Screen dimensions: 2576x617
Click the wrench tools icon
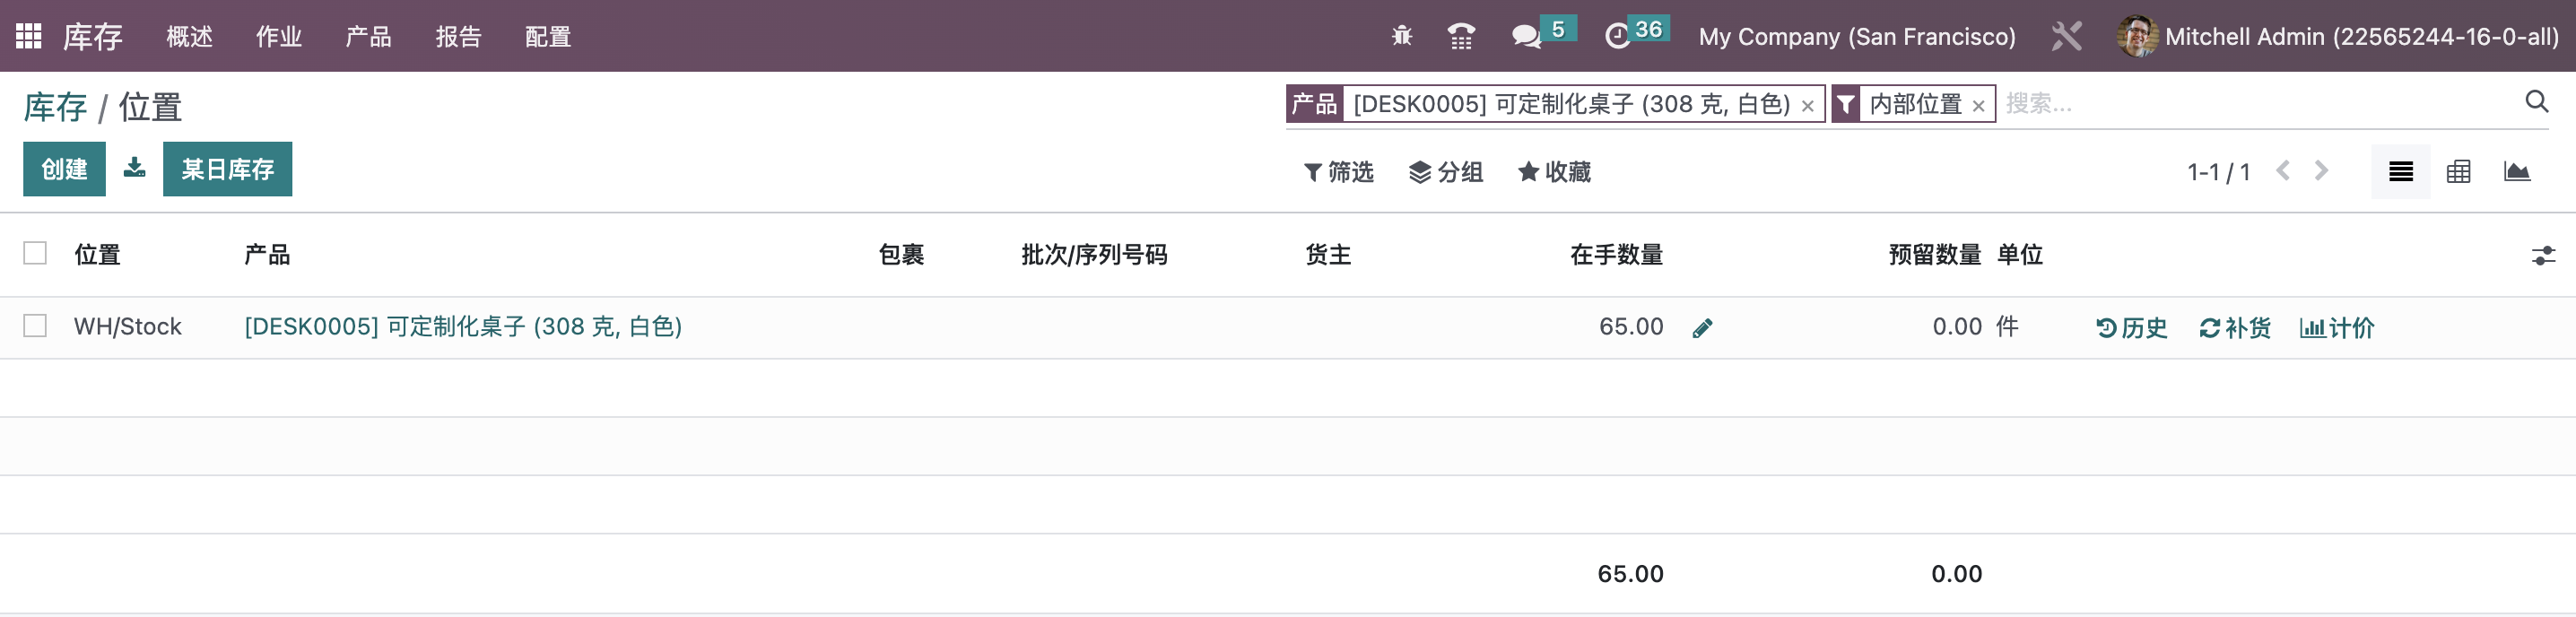[2066, 36]
